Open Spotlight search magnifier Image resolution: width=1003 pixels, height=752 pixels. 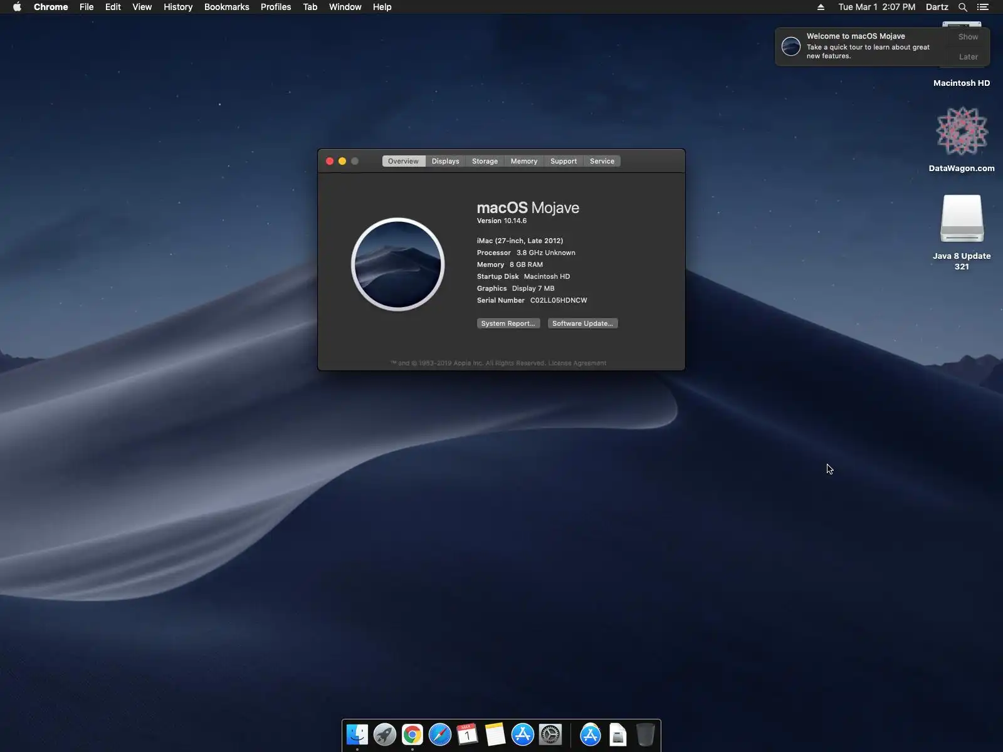click(963, 7)
